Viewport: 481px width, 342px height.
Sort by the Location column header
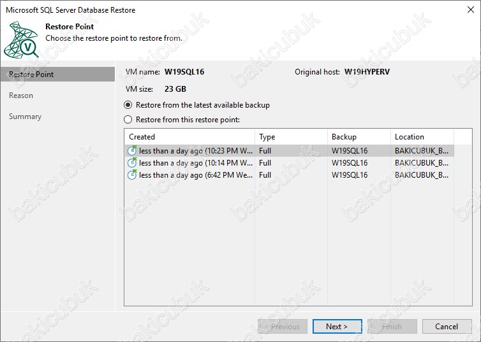coord(422,136)
